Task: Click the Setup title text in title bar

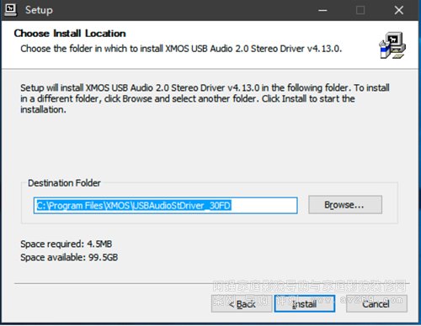Action: click(x=39, y=10)
